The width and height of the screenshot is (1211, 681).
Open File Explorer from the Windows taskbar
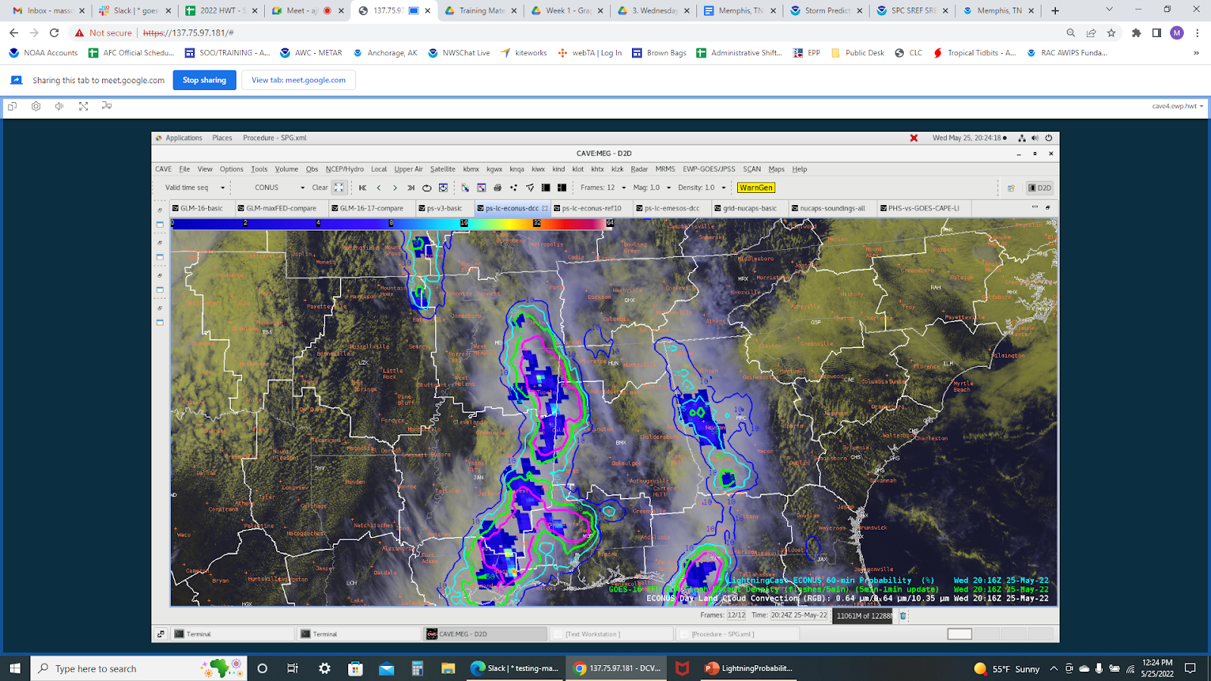point(448,668)
